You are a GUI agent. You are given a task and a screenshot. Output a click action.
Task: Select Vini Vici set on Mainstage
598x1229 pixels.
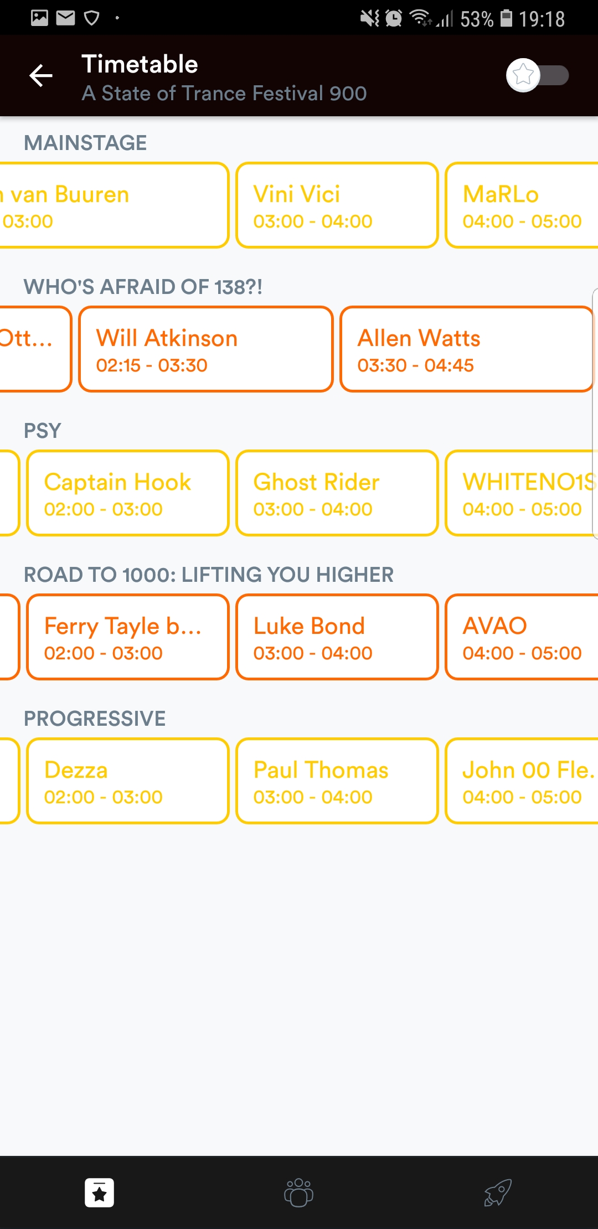tap(337, 205)
